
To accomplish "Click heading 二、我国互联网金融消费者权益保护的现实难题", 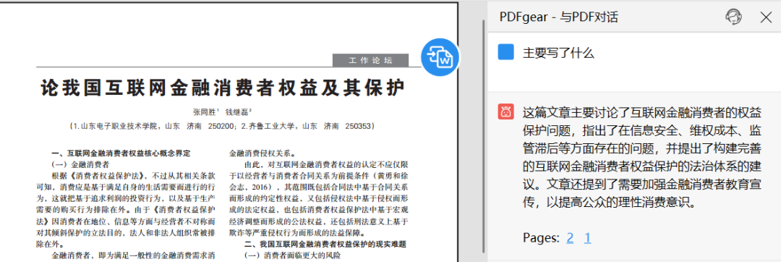I will click(325, 245).
